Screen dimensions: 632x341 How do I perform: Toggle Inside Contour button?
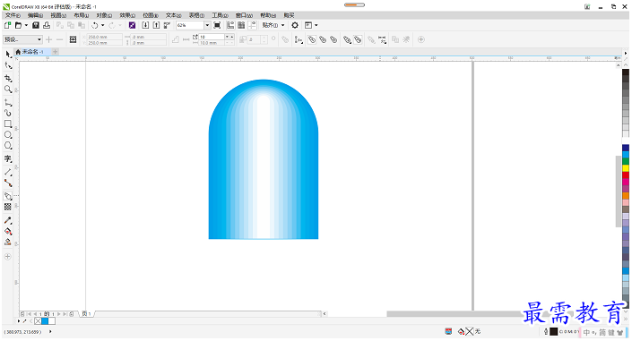(323, 39)
